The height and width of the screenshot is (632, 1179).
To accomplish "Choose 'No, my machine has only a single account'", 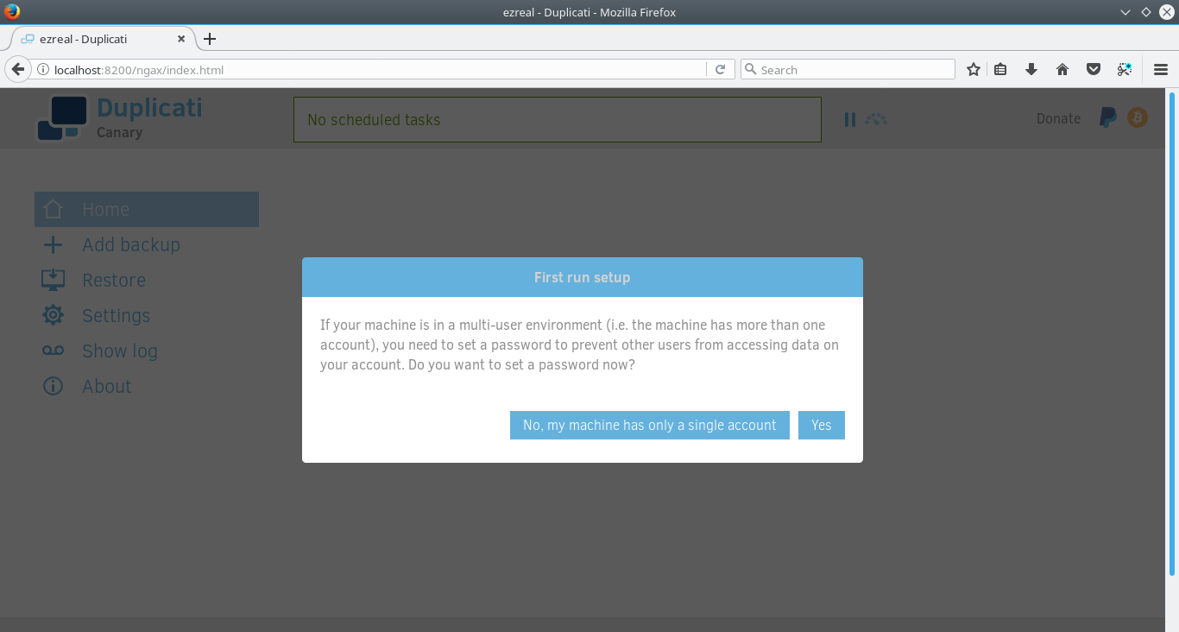I will click(x=649, y=425).
